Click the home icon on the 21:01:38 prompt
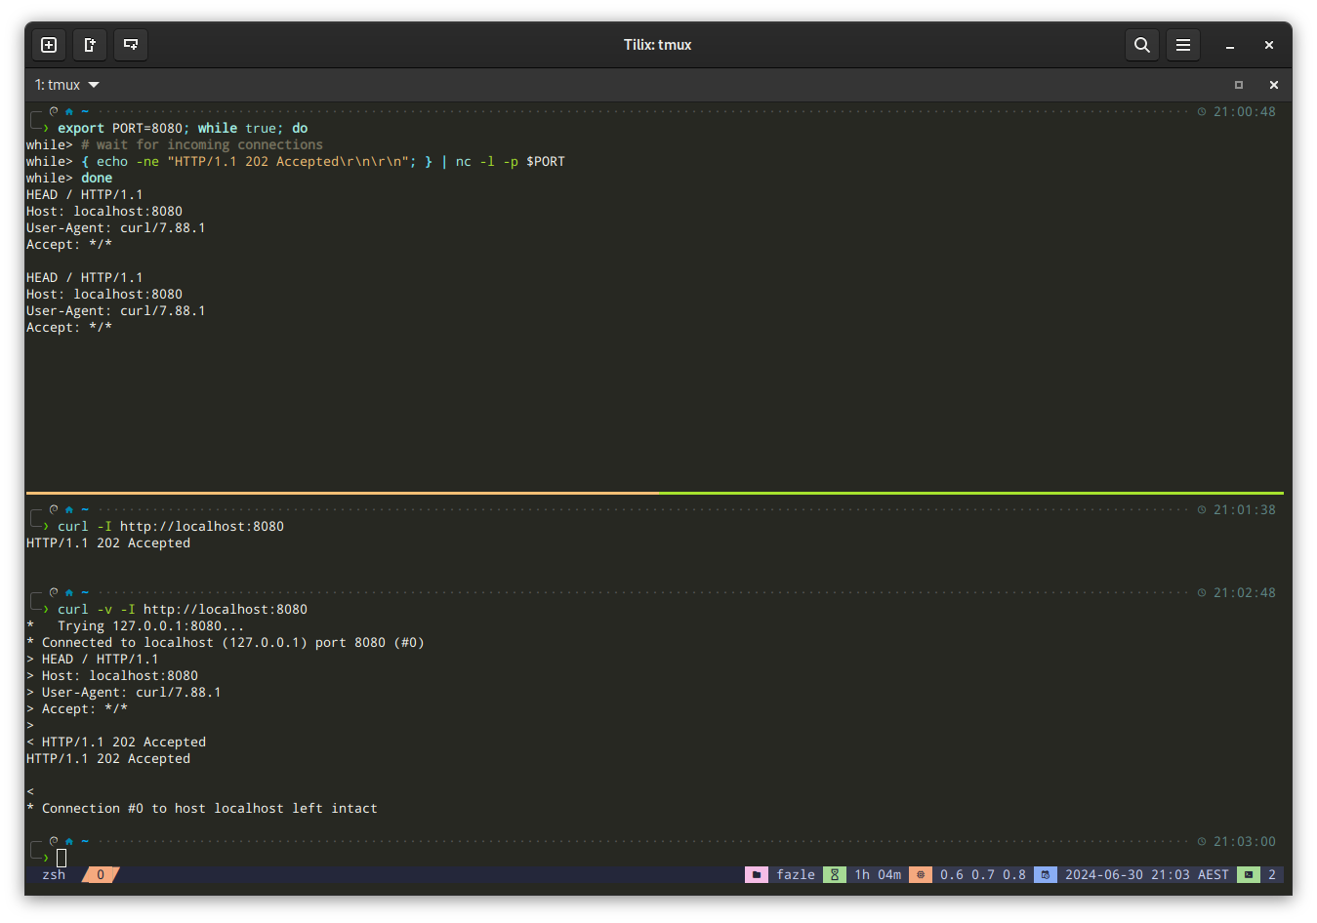Screen dimensions: 1317x923 (x=69, y=509)
